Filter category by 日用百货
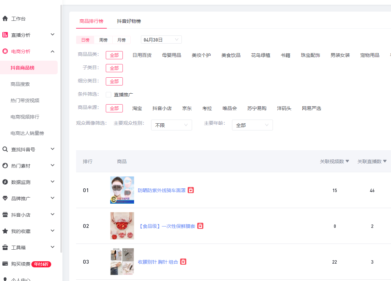The width and height of the screenshot is (391, 281). click(x=142, y=55)
